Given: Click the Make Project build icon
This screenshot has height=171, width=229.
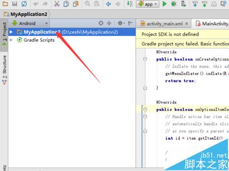Looking at the screenshot, I should pos(130,4).
